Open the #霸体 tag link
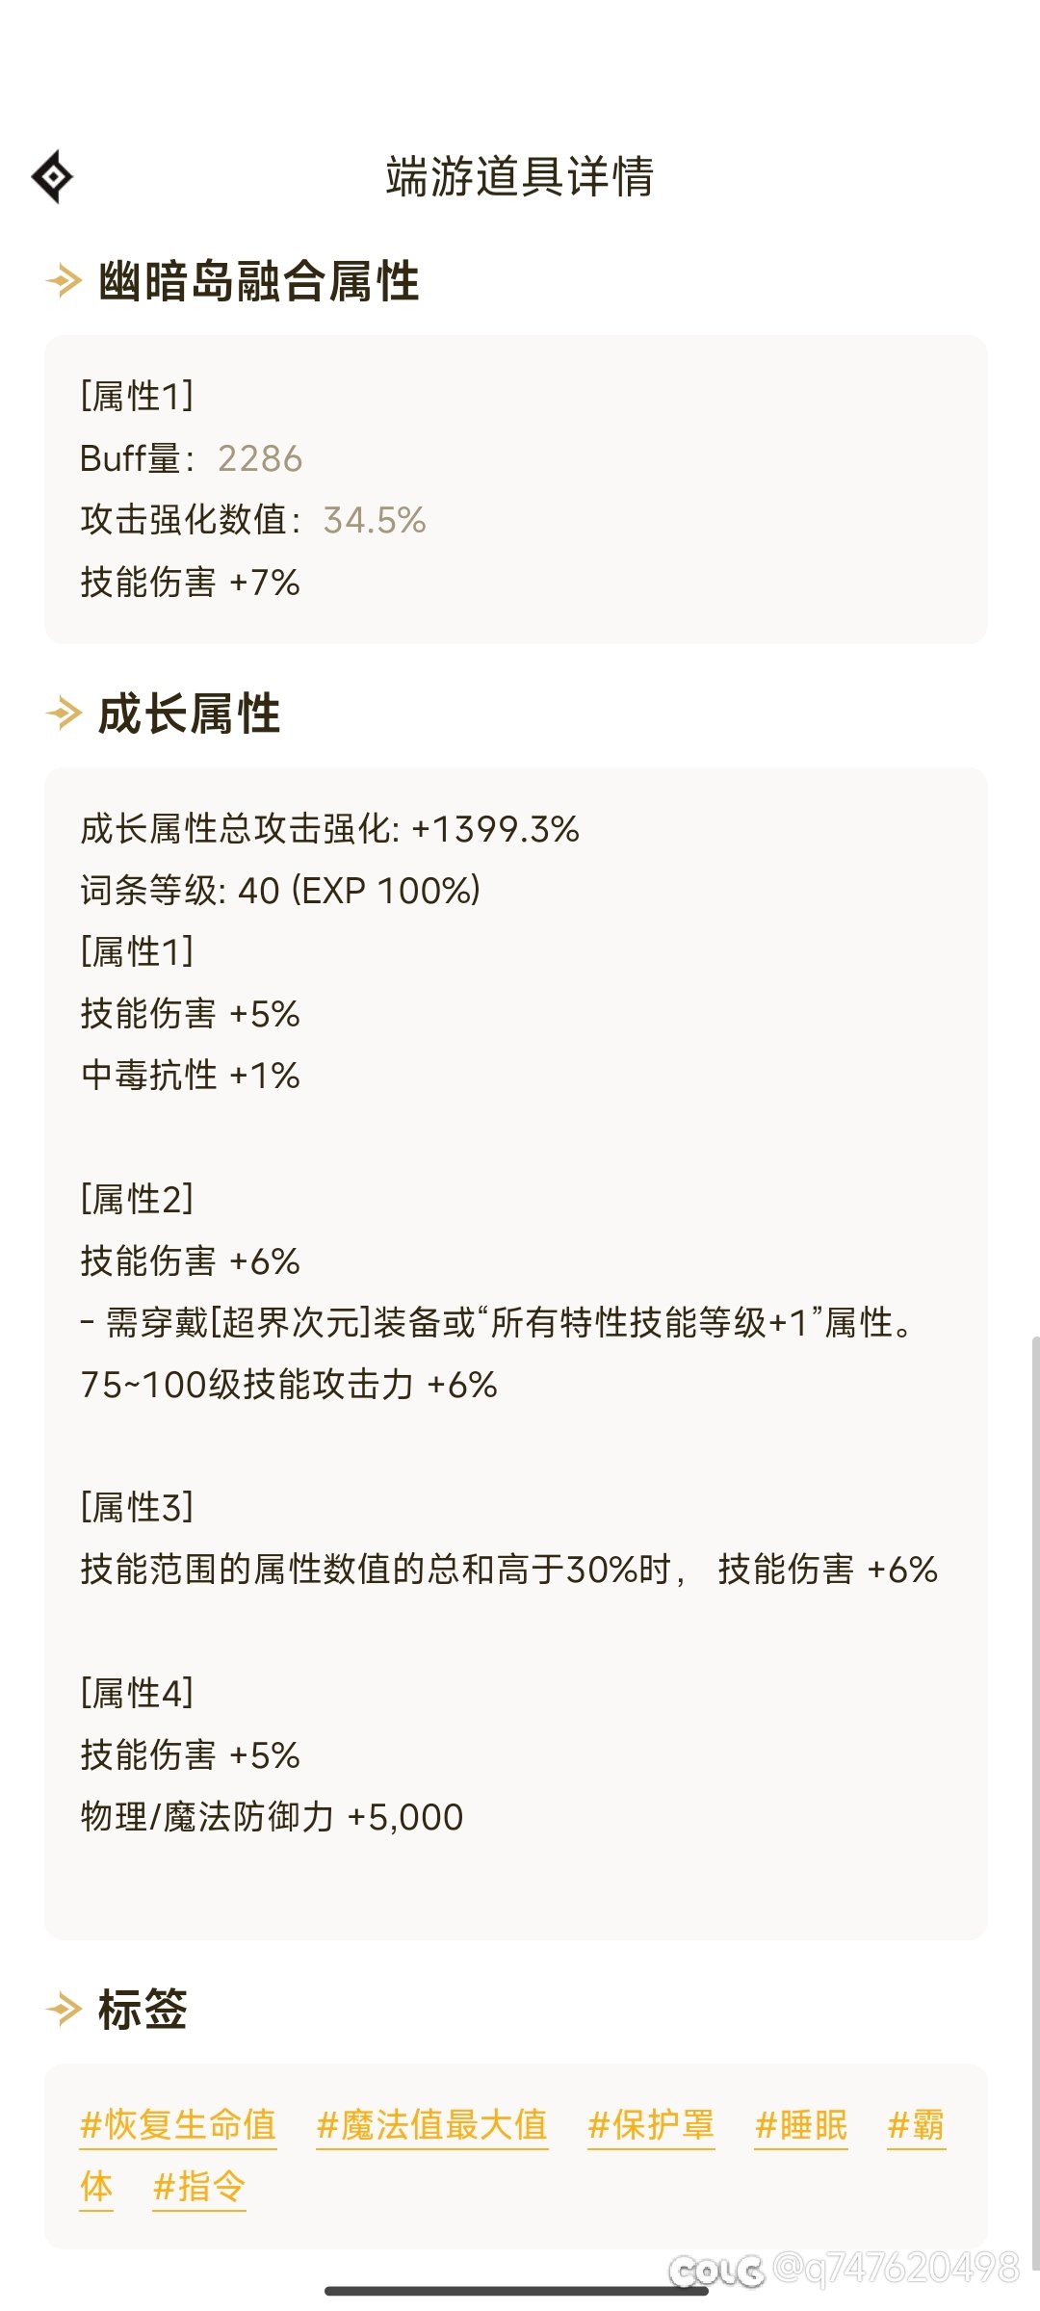The image size is (1040, 2311). [916, 2125]
